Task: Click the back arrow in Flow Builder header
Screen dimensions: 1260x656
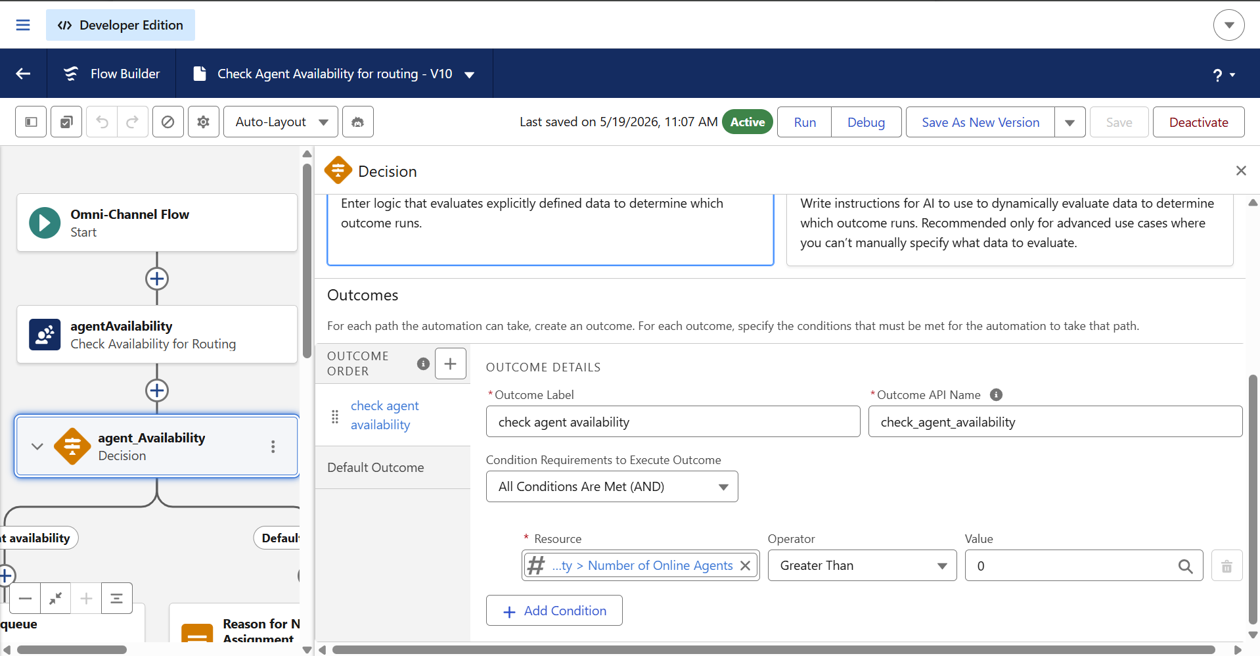Action: [x=23, y=74]
